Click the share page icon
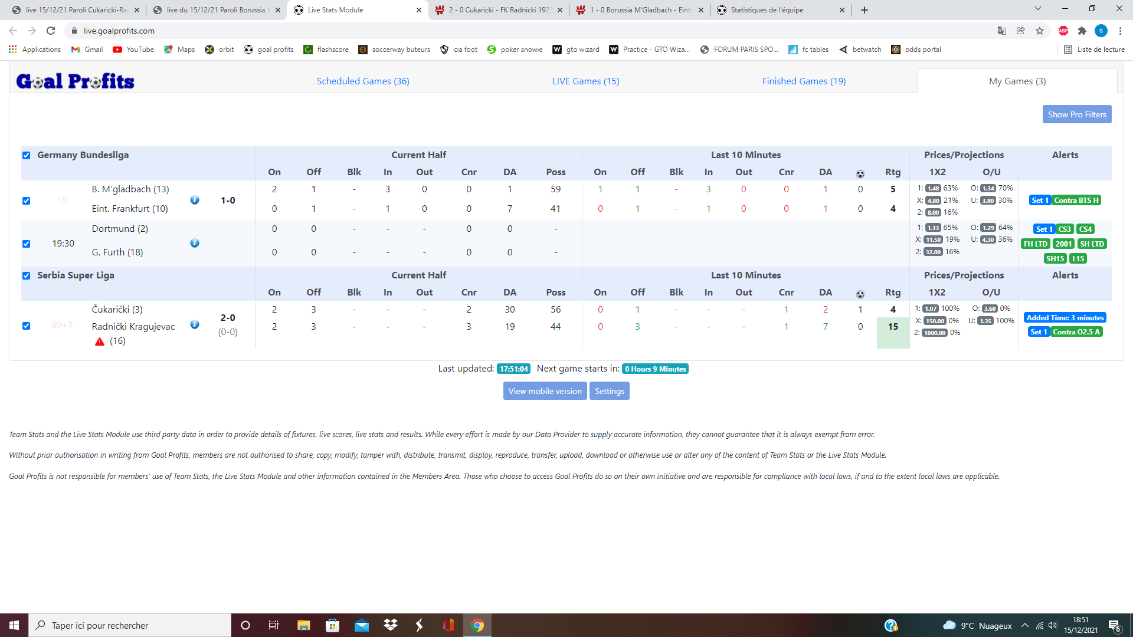Screen dimensions: 1133x637 [x=1021, y=31]
